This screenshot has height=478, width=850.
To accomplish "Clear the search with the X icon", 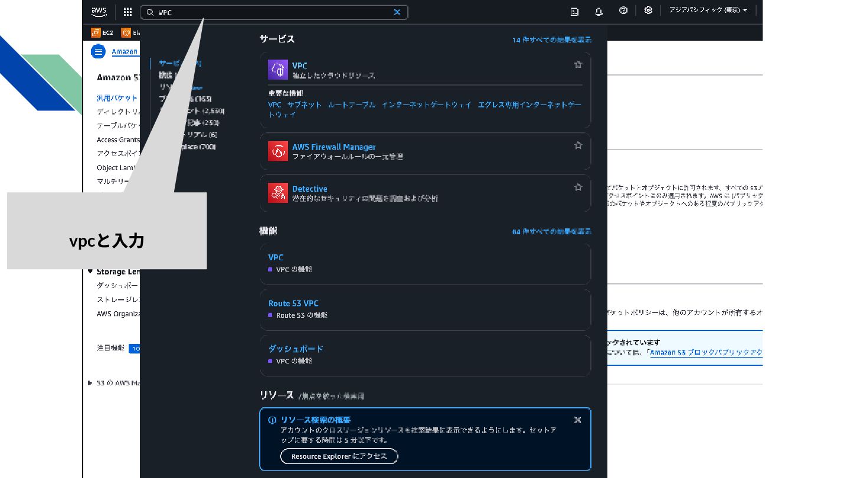I will coord(397,12).
